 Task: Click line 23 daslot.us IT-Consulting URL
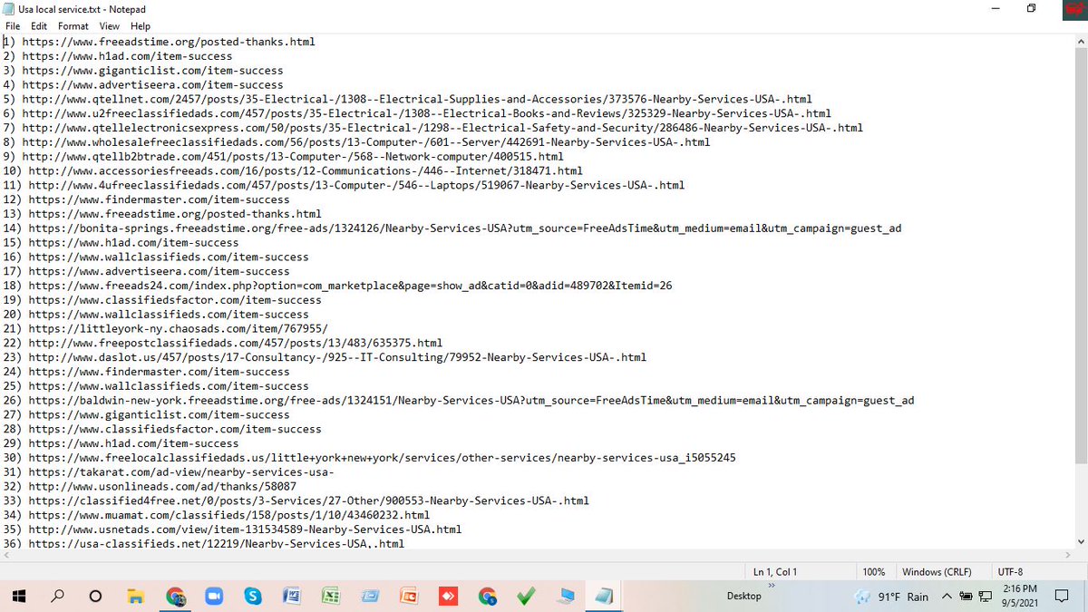[337, 358]
